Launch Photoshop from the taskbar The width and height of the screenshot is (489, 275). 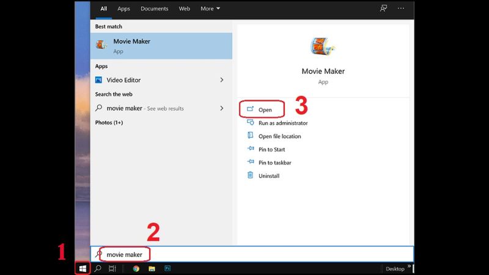point(167,268)
